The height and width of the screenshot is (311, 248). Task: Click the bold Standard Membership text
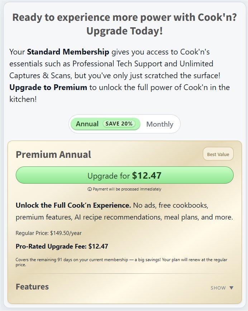(68, 52)
